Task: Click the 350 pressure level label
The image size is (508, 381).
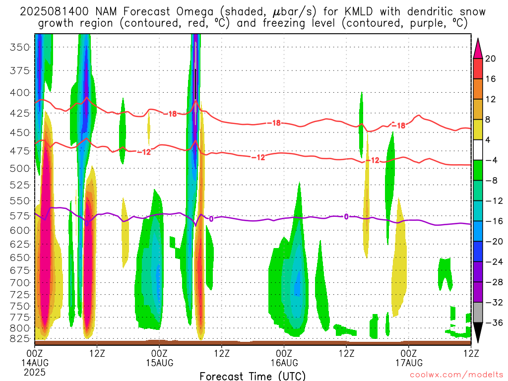Action: point(20,47)
